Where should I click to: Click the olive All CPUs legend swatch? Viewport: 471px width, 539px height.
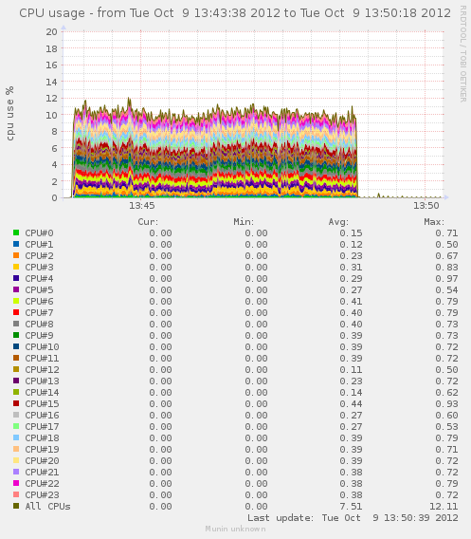[x=16, y=506]
